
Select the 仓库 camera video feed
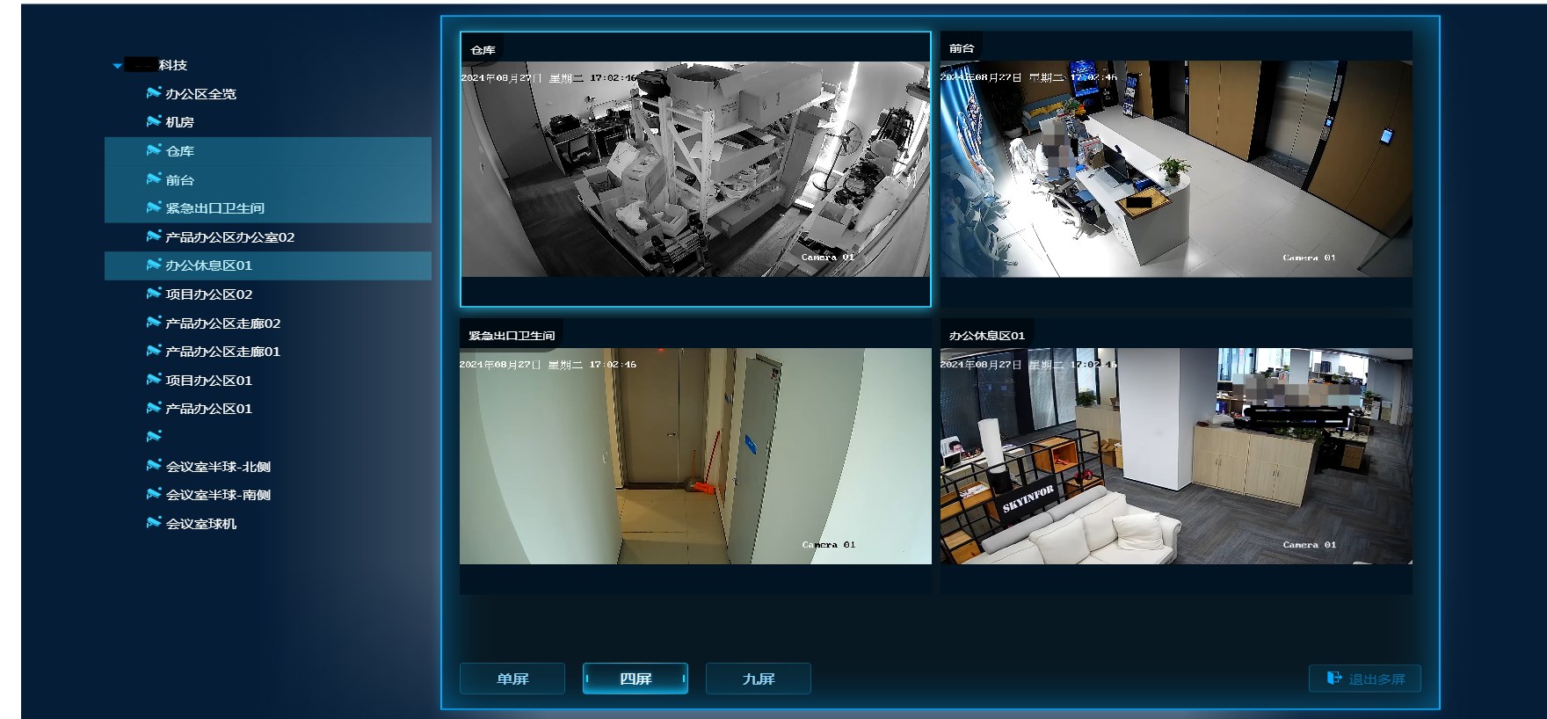695,169
